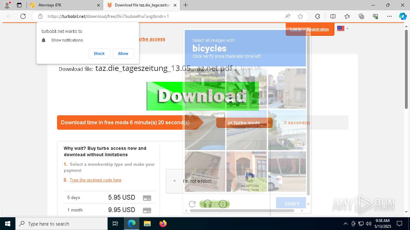Click the turbo access link at top
This screenshot has width=410, height=230.
[152, 39]
